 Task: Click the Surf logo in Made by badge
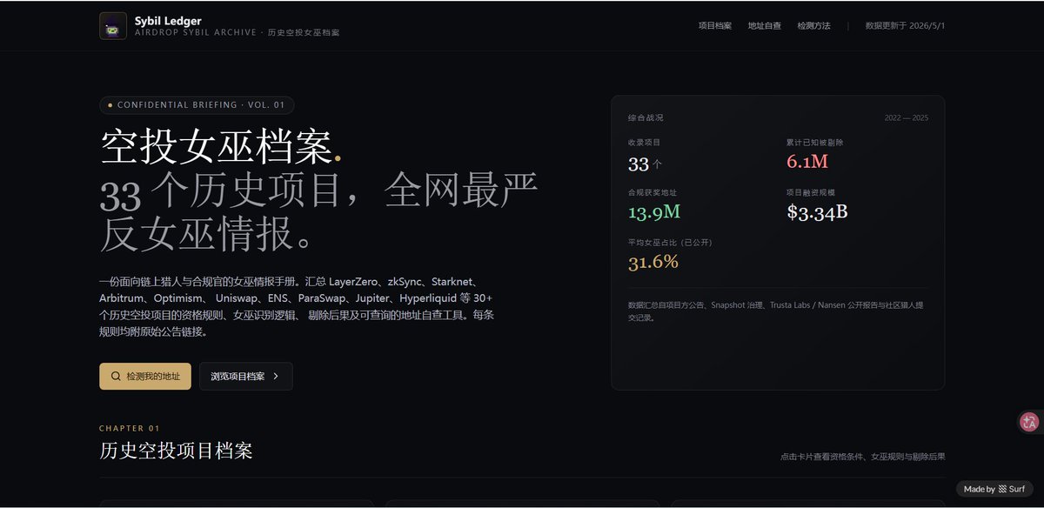point(1002,489)
